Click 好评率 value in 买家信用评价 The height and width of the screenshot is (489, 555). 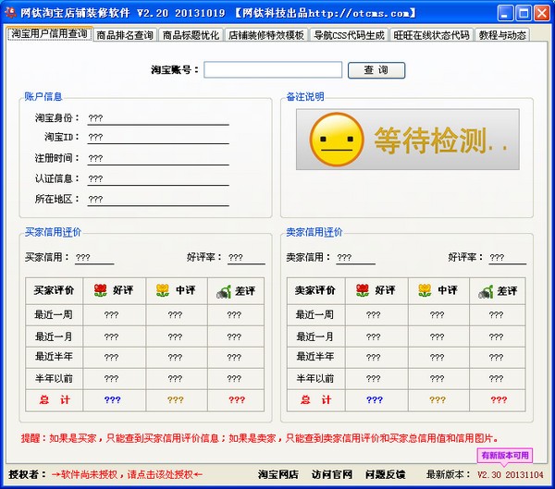click(246, 258)
